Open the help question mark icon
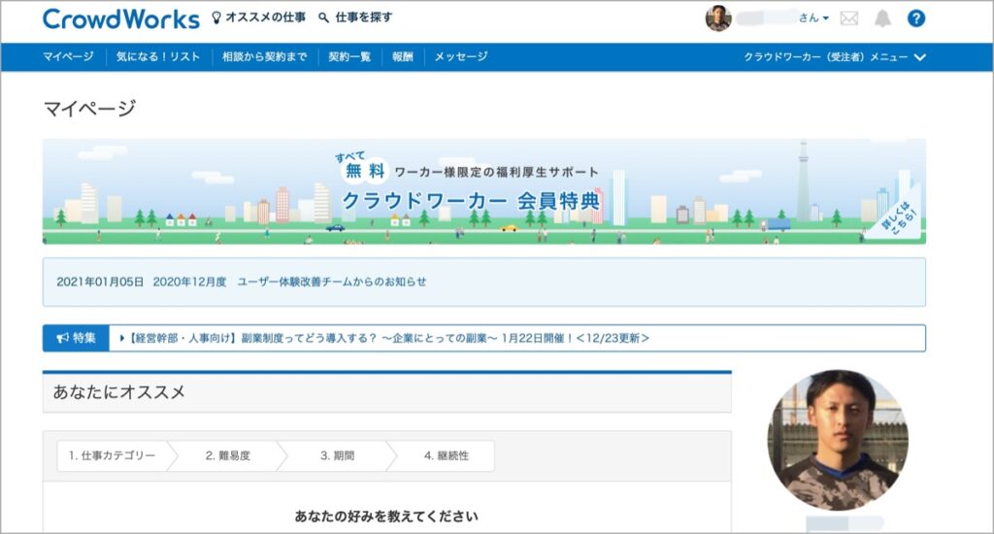The width and height of the screenshot is (994, 534). click(916, 18)
